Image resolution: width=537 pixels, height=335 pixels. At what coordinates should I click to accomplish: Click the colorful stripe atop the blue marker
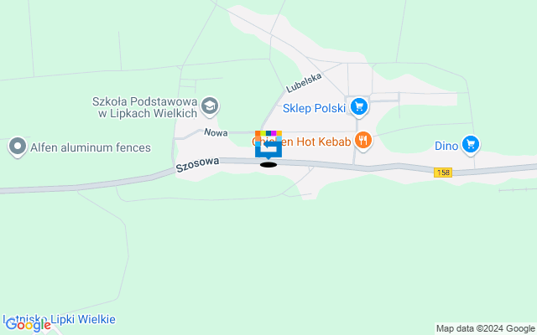[268, 133]
